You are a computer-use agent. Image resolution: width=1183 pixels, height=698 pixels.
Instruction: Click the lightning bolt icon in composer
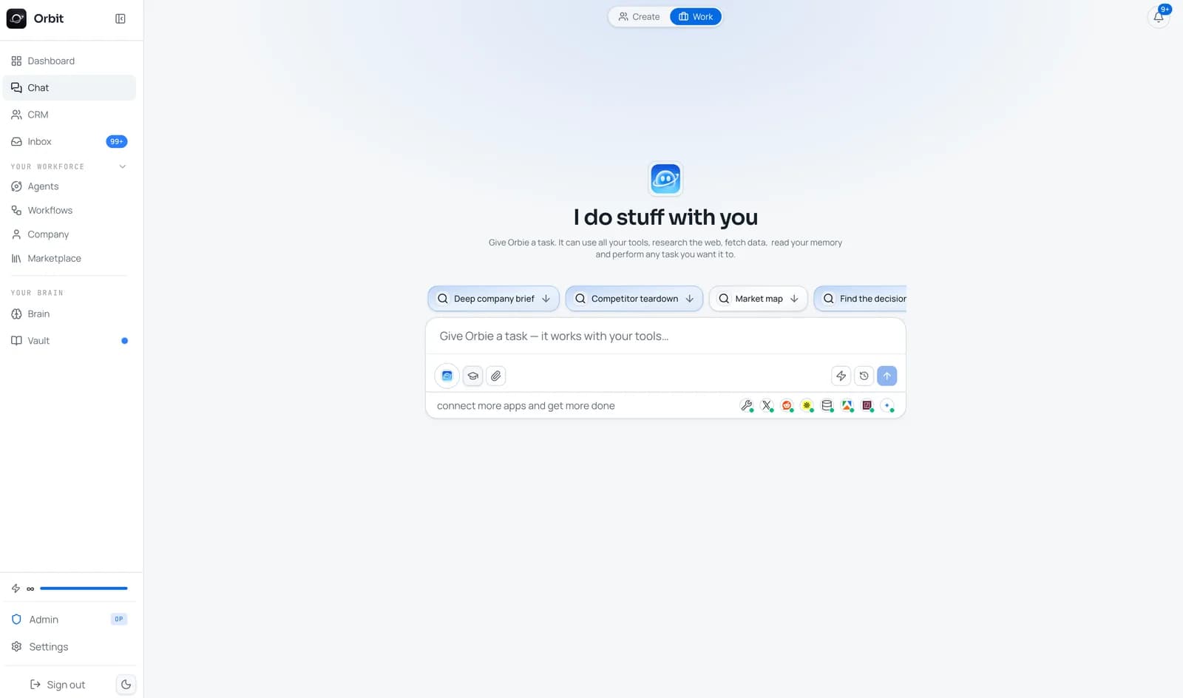point(841,376)
